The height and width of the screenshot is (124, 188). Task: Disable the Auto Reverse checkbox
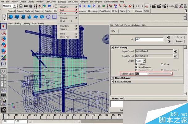[x=137, y=67]
